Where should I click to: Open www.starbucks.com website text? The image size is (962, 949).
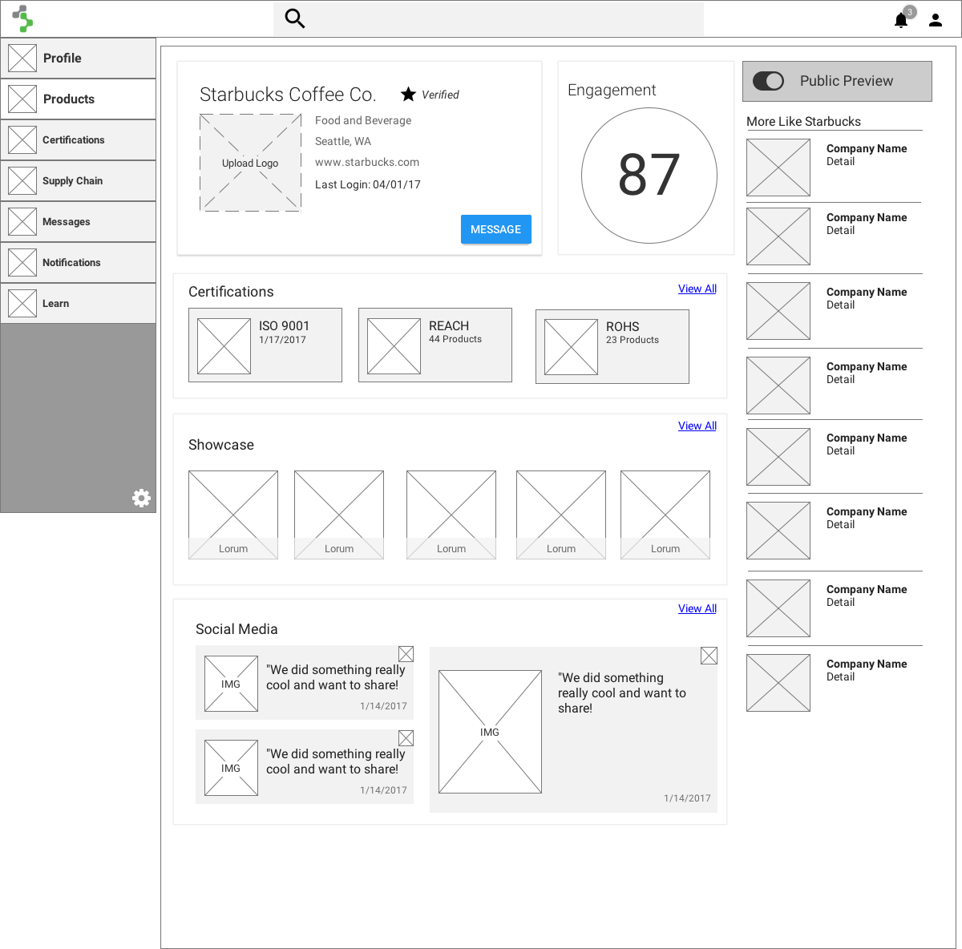pos(367,162)
